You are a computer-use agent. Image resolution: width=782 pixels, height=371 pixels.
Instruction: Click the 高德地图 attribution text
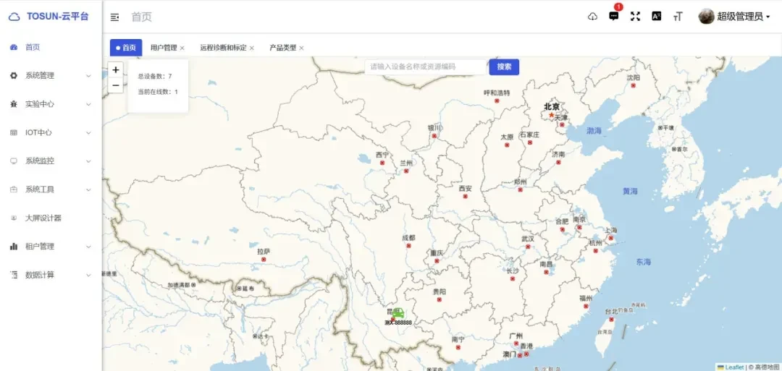[x=767, y=367]
